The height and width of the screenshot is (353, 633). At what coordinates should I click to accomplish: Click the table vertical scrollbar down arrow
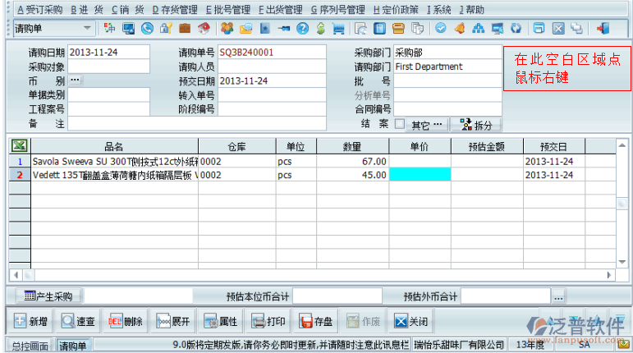click(x=622, y=262)
